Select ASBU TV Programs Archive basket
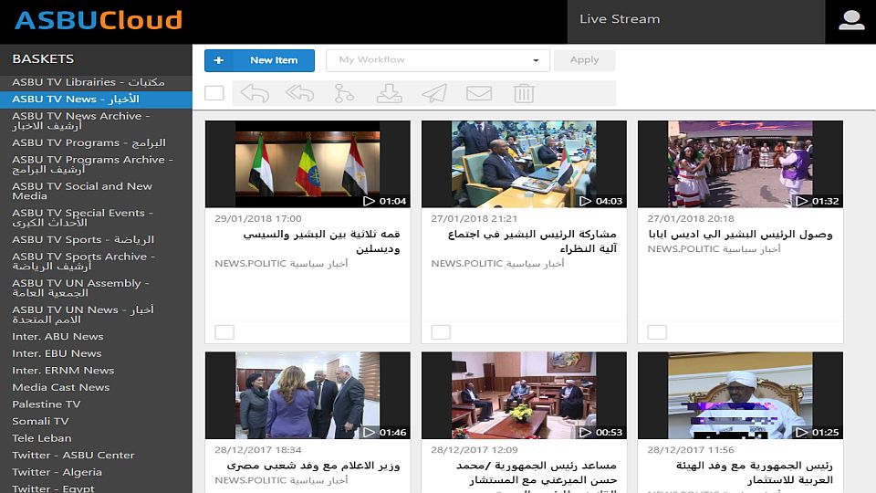The height and width of the screenshot is (493, 876). [96, 164]
